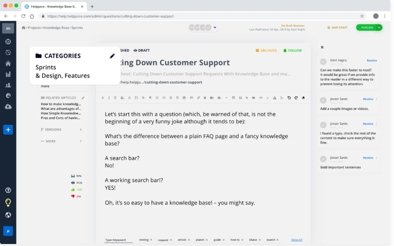394x246 pixels.
Task: Resolve the 'I found a typo' comment
Action: coord(368,124)
